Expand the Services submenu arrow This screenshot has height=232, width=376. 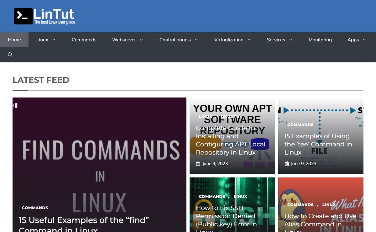tap(290, 40)
